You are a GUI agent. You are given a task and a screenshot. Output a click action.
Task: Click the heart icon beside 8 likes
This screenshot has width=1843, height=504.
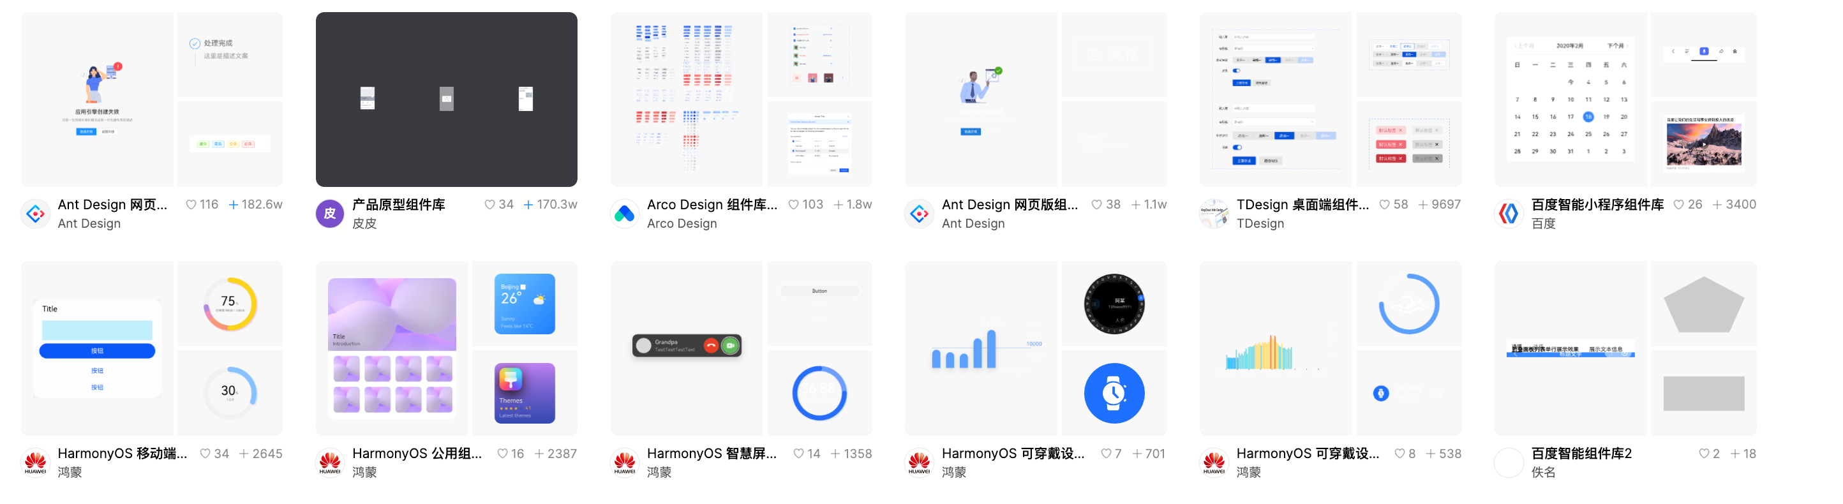[x=1400, y=453]
